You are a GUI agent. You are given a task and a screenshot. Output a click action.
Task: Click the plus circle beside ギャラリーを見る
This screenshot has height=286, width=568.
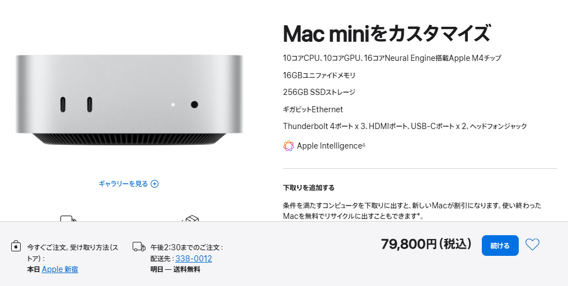click(155, 184)
